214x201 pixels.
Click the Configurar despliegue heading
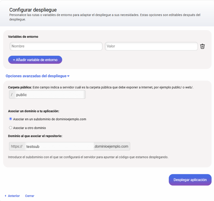[33, 10]
